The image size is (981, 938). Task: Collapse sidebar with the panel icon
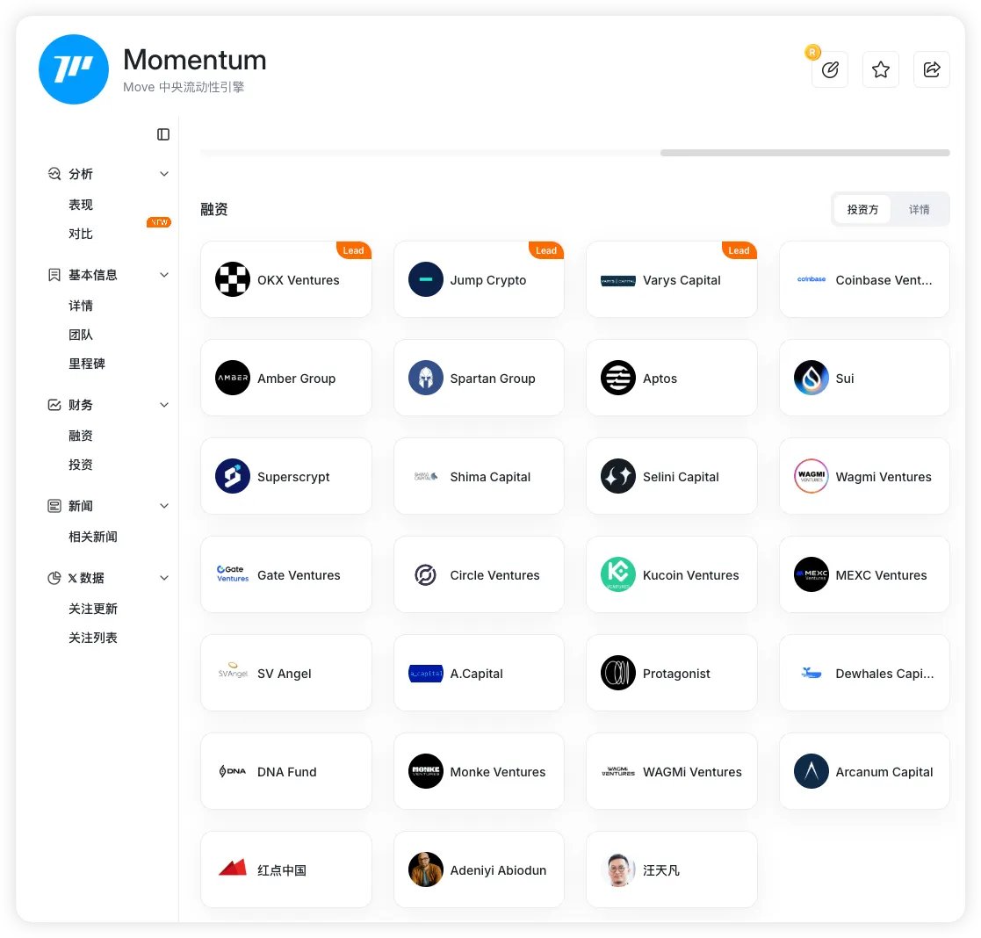[x=163, y=134]
